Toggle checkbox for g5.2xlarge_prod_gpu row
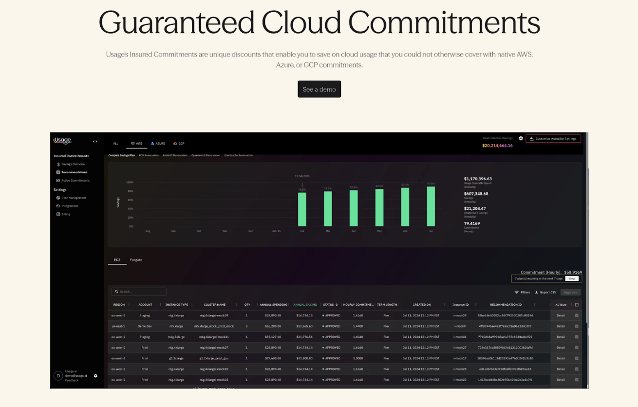This screenshot has width=638, height=407. (x=577, y=358)
